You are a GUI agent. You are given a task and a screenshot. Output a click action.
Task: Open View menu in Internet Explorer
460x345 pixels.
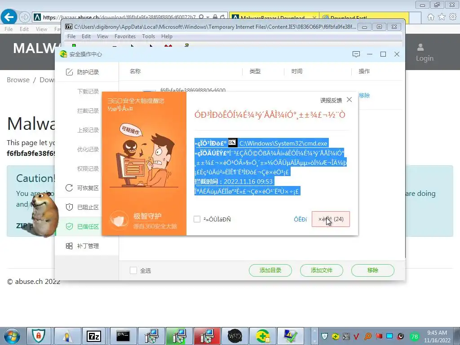point(41,29)
